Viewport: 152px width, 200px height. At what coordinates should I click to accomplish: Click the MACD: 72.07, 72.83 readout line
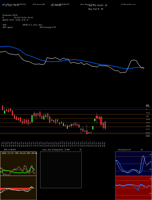[x=16, y=20]
